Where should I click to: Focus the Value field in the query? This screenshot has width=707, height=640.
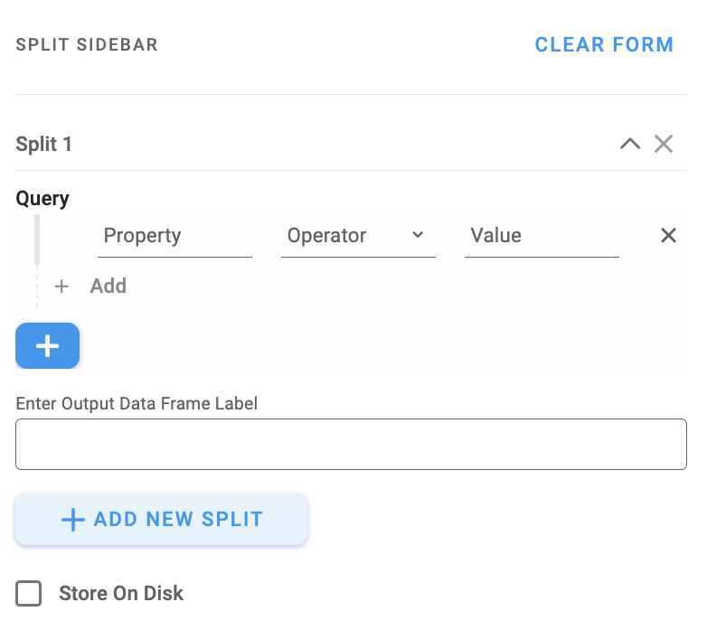[x=541, y=236]
